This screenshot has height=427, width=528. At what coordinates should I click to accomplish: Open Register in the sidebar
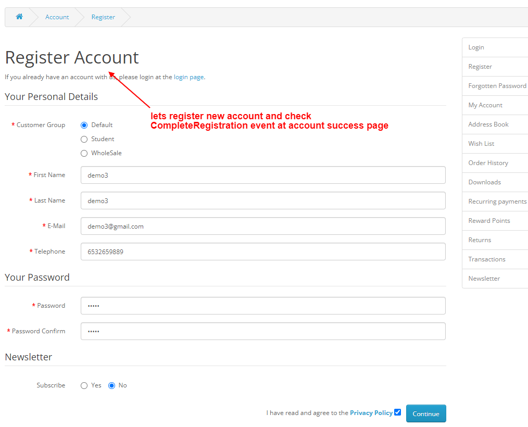[x=495, y=67]
